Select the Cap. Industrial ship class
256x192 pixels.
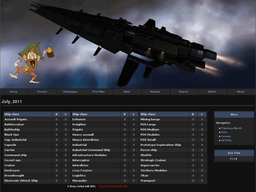tap(15, 140)
